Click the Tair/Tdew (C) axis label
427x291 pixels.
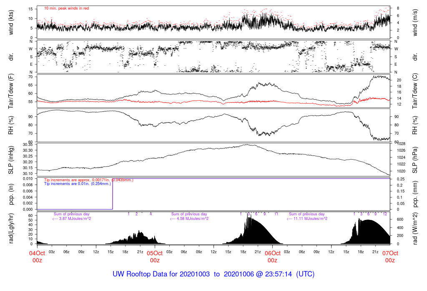415,91
